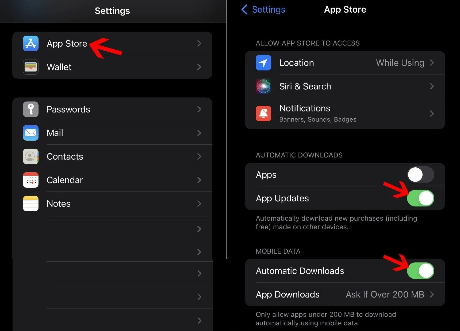
Task: Open the chevron on App Downloads row
Action: point(432,294)
